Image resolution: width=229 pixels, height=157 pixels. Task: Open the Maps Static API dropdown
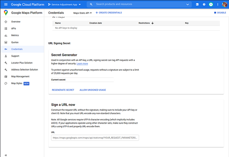coord(82,13)
